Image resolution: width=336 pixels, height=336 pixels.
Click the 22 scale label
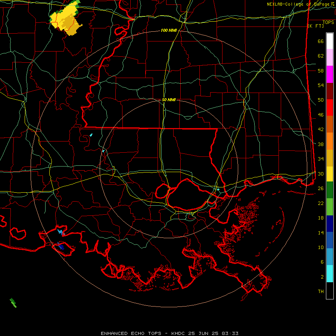click(x=321, y=203)
